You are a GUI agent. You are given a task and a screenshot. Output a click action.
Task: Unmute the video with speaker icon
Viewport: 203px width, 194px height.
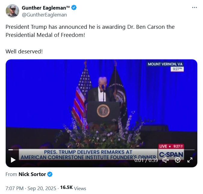pyautogui.click(x=166, y=160)
